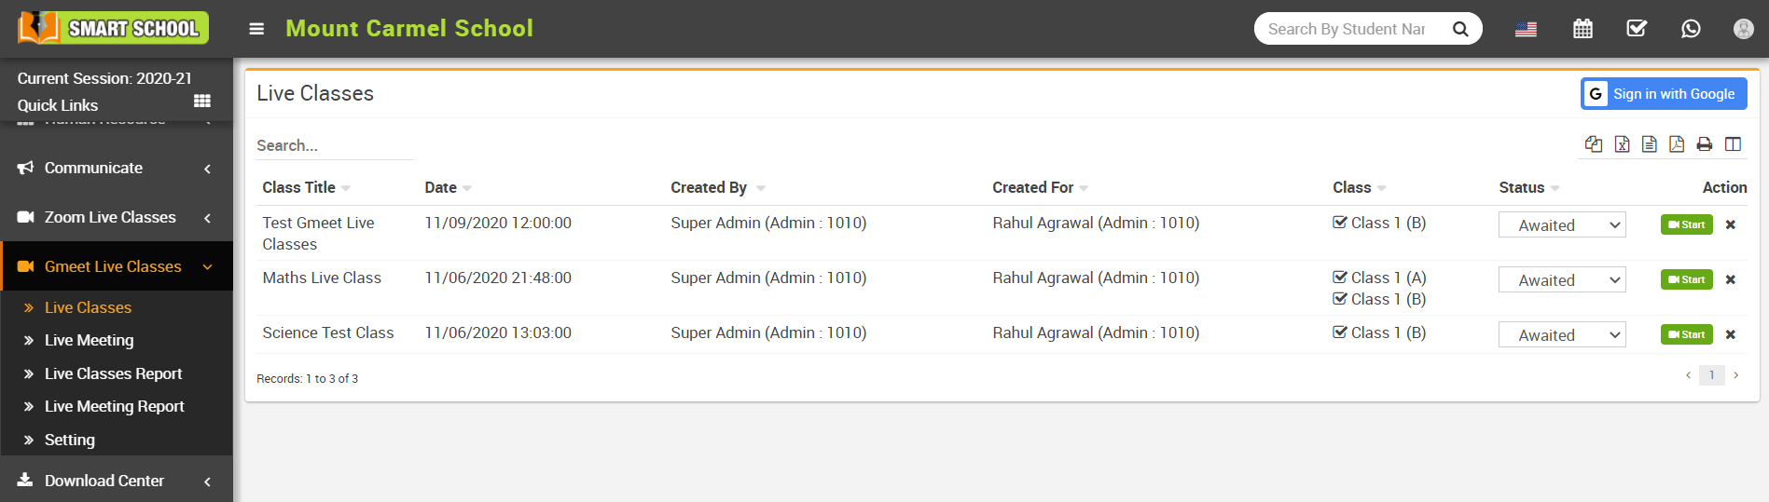Go to Setting under Gmeet menu
The height and width of the screenshot is (502, 1769).
coord(70,441)
